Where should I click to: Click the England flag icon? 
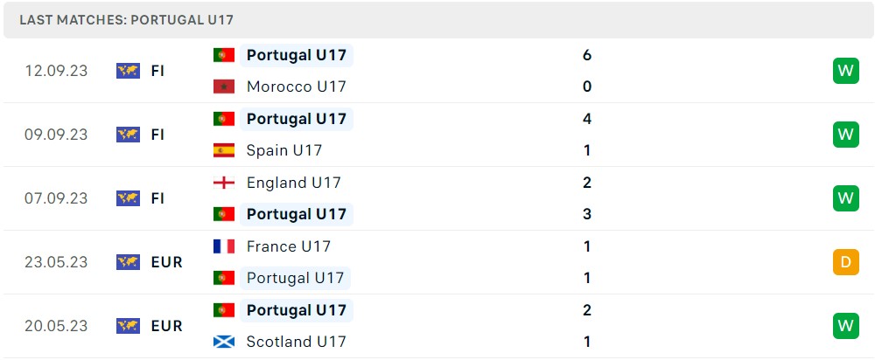click(224, 183)
